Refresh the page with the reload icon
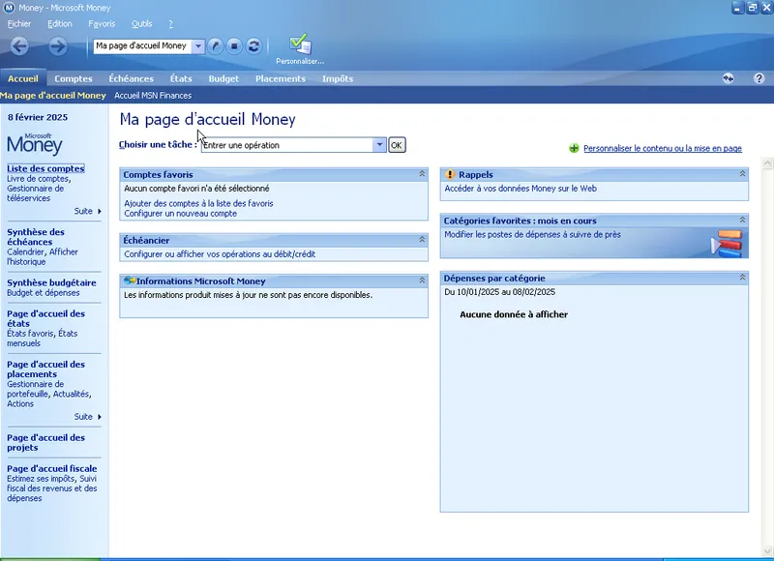The width and height of the screenshot is (774, 561). point(253,45)
